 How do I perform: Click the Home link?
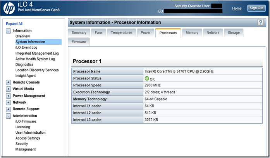(237, 8)
